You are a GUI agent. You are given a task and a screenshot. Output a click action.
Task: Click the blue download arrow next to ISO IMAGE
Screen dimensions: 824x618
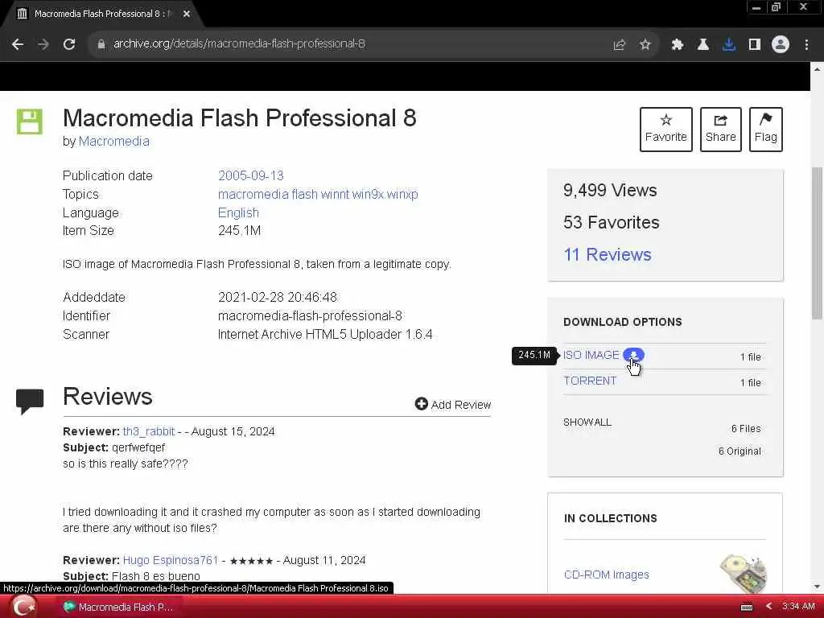tap(633, 355)
